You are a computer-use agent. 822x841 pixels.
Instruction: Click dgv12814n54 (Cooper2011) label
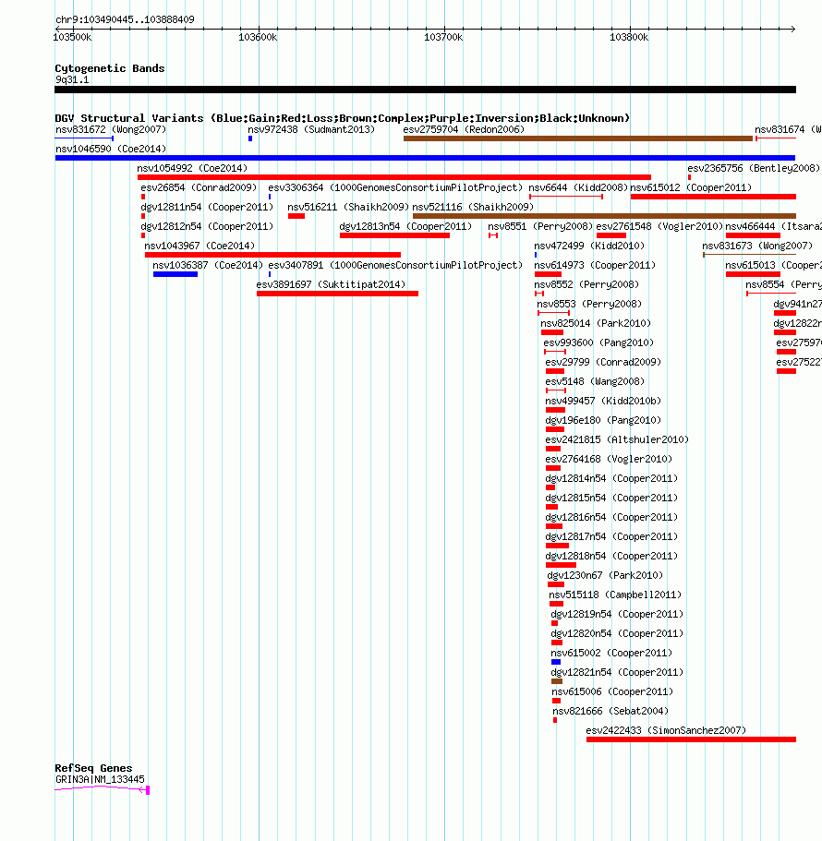click(x=611, y=478)
